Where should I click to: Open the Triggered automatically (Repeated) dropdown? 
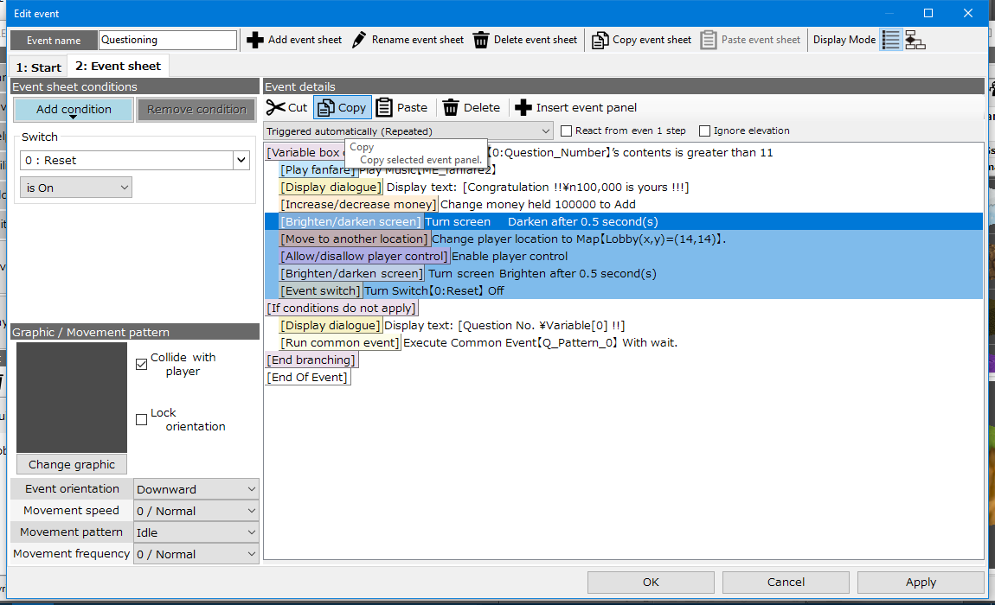(x=408, y=131)
